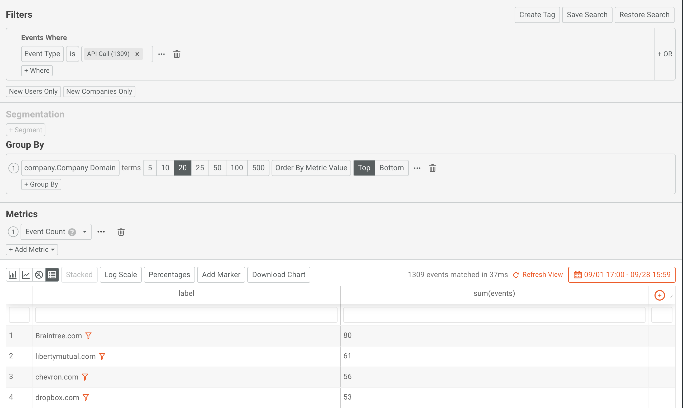Expand the Add Metric dropdown
Screen dimensions: 683x408
coord(32,249)
